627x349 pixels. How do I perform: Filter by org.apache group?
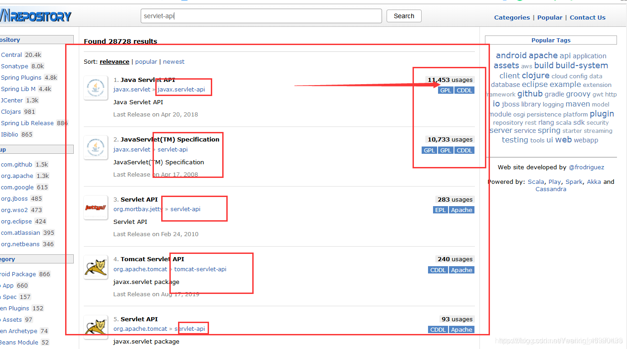tap(17, 176)
